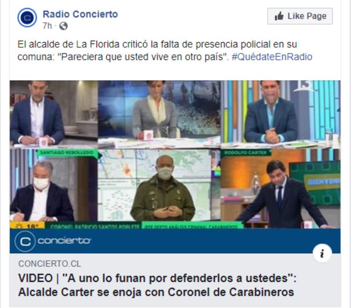Image resolution: width=351 pixels, height=308 pixels.
Task: Click the Rodolfo Carter panel
Action: 280,189
